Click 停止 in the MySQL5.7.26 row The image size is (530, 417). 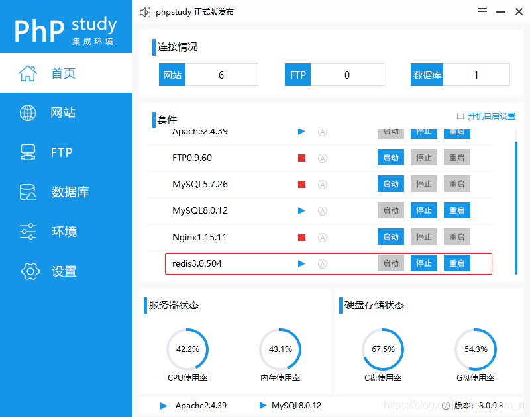pyautogui.click(x=424, y=184)
